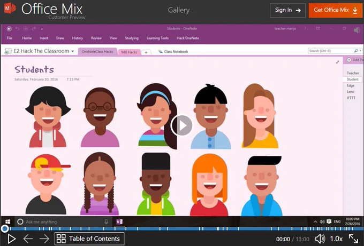Click the orange-haired student avatar
Screen dimensions: 364x246
click(209, 185)
